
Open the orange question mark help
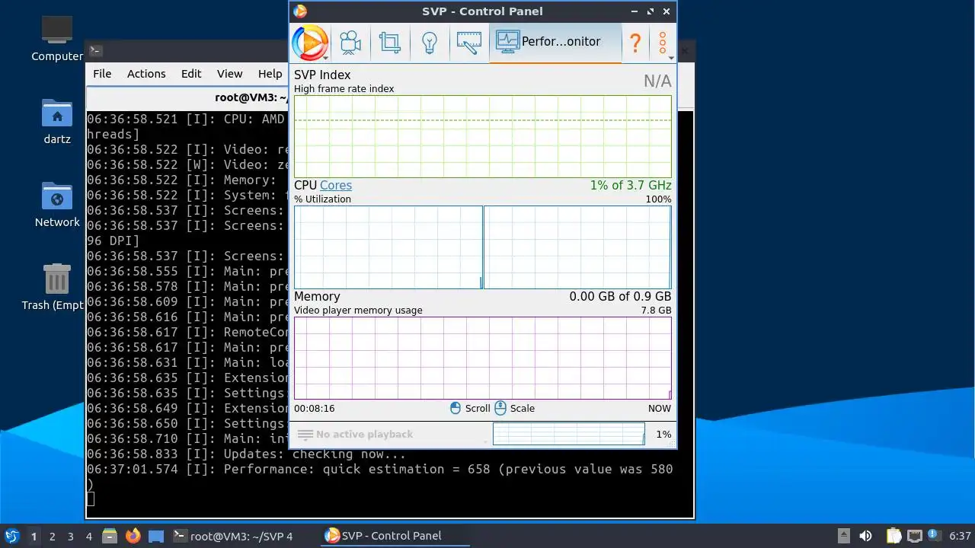coord(635,43)
